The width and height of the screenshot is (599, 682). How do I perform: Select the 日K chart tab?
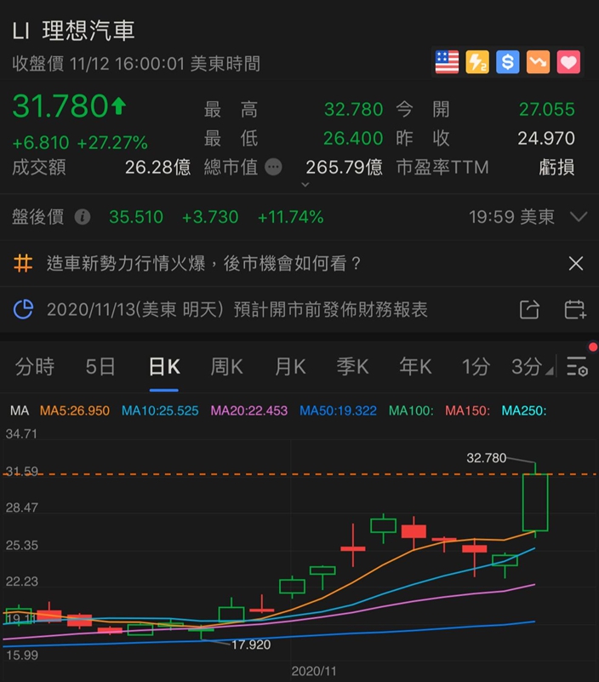point(164,367)
